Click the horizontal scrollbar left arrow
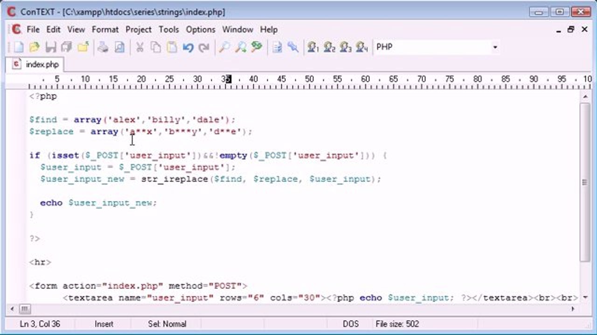The image size is (597, 335). (x=13, y=308)
